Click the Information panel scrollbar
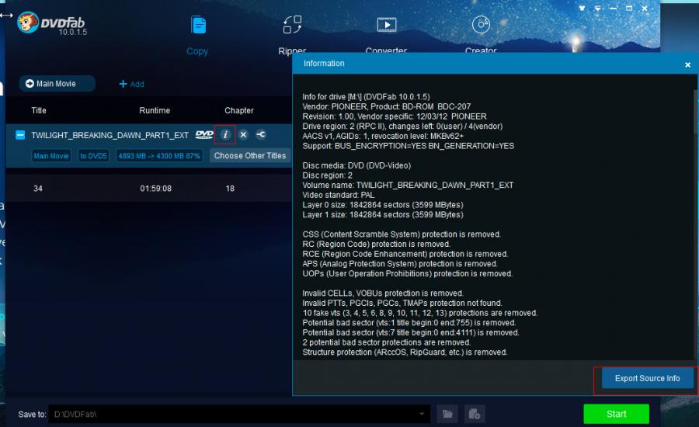The image size is (699, 427). pos(695,223)
